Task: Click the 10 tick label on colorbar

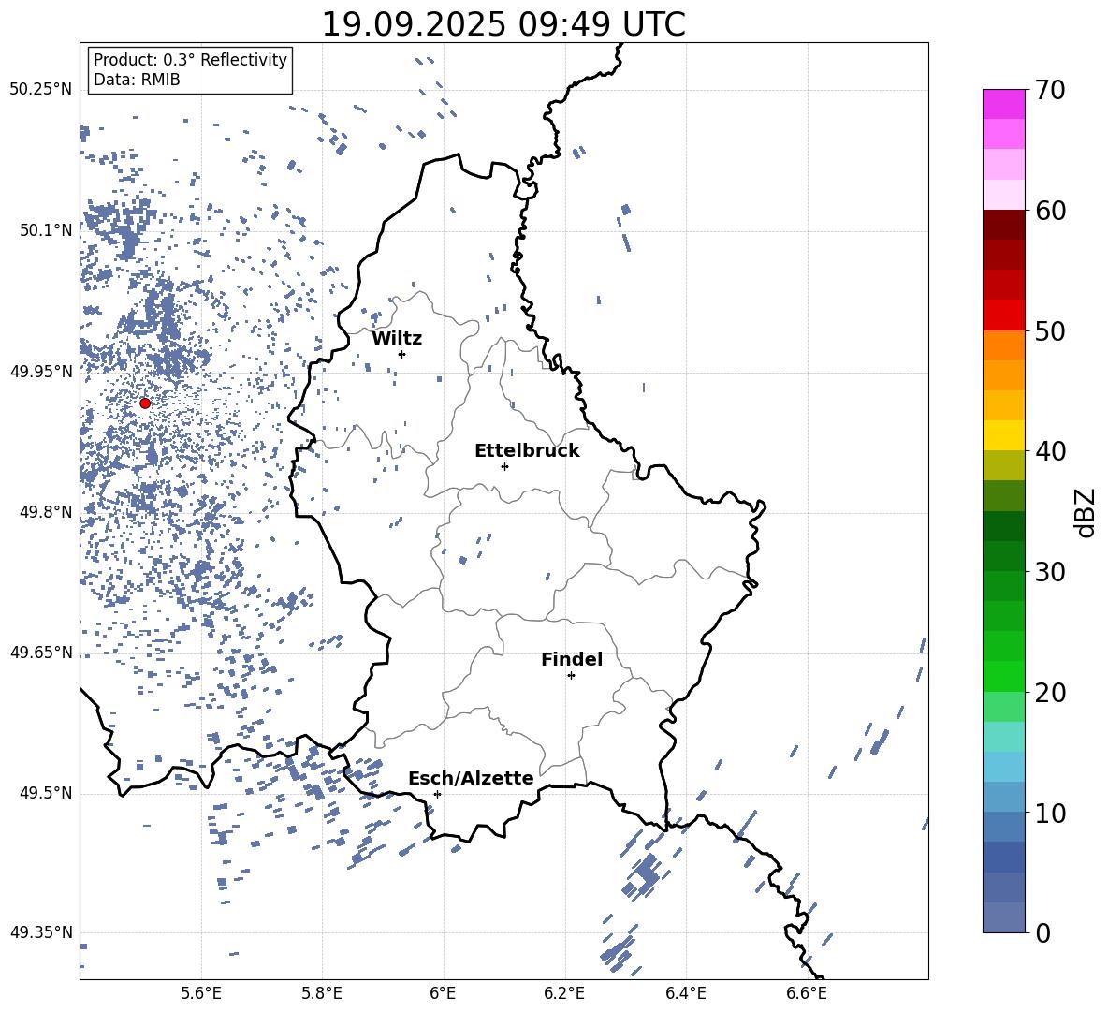Action: [1050, 813]
